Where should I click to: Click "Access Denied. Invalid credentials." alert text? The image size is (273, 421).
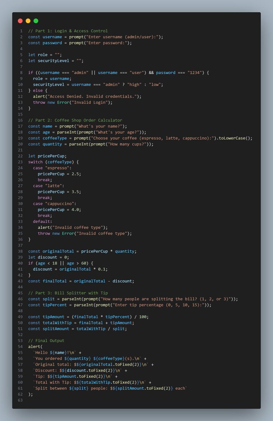click(x=92, y=96)
